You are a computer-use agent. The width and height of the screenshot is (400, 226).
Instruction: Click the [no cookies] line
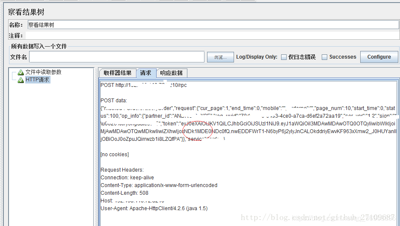click(115, 155)
